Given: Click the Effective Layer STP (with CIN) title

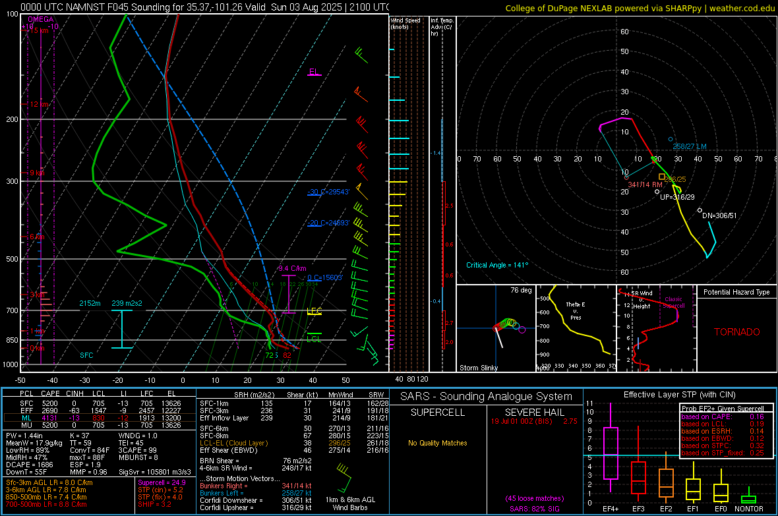Looking at the screenshot, I should 679,395.
